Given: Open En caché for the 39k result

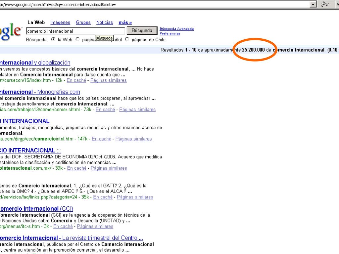Looking at the screenshot, I should point(77,168).
